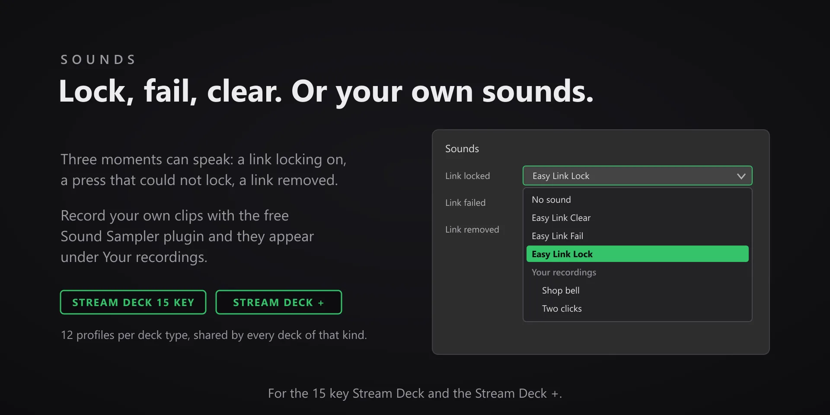Image resolution: width=830 pixels, height=415 pixels.
Task: Click the paragraph starting 'Record your own clips'
Action: coord(187,236)
